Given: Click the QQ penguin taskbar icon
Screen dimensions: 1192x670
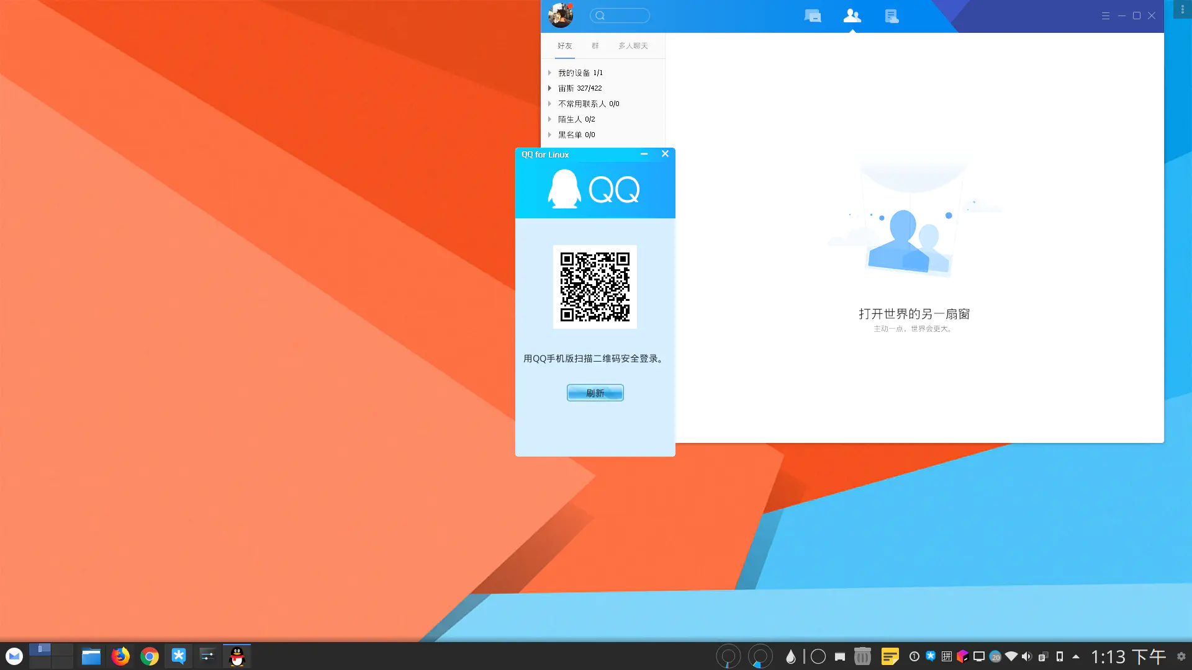Looking at the screenshot, I should 237,656.
